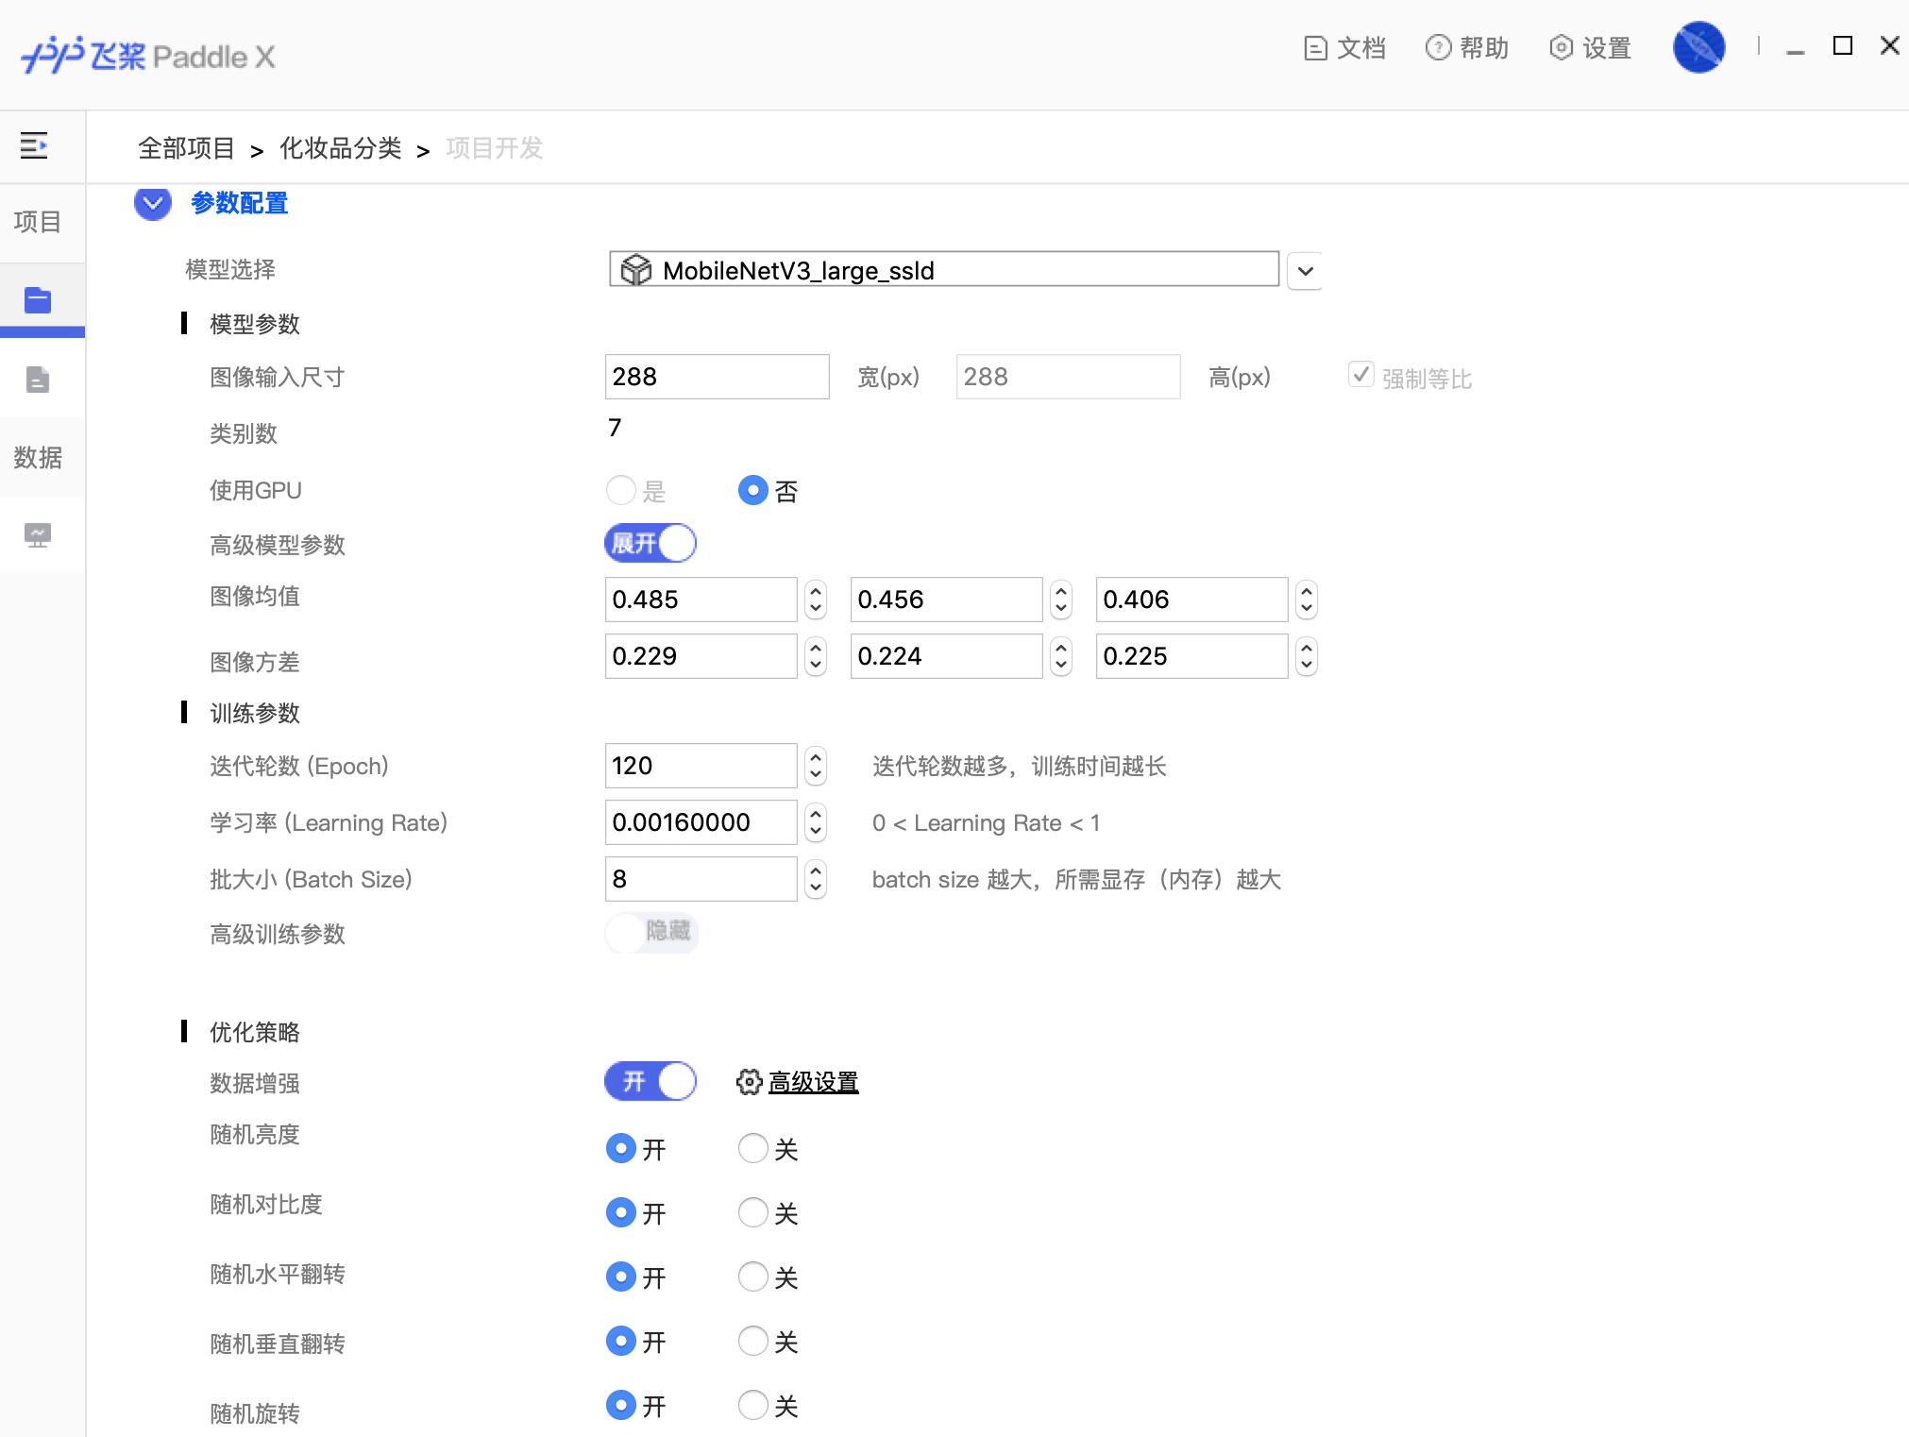The width and height of the screenshot is (1909, 1437).
Task: Select 是 to enable GPU usage
Action: click(621, 491)
